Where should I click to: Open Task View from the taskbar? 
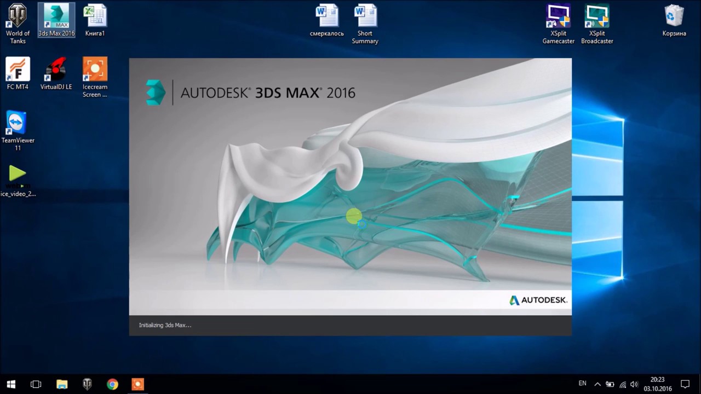[36, 384]
